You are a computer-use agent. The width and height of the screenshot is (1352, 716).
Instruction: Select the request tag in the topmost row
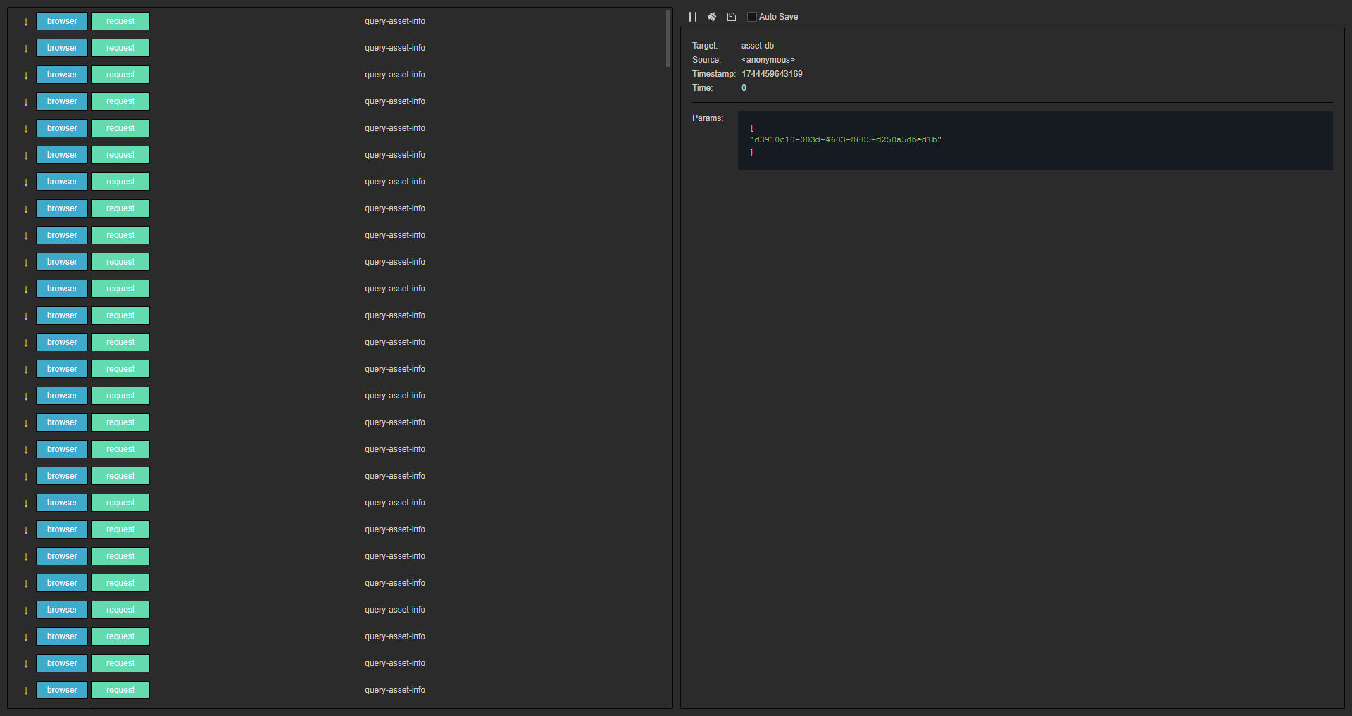click(120, 21)
